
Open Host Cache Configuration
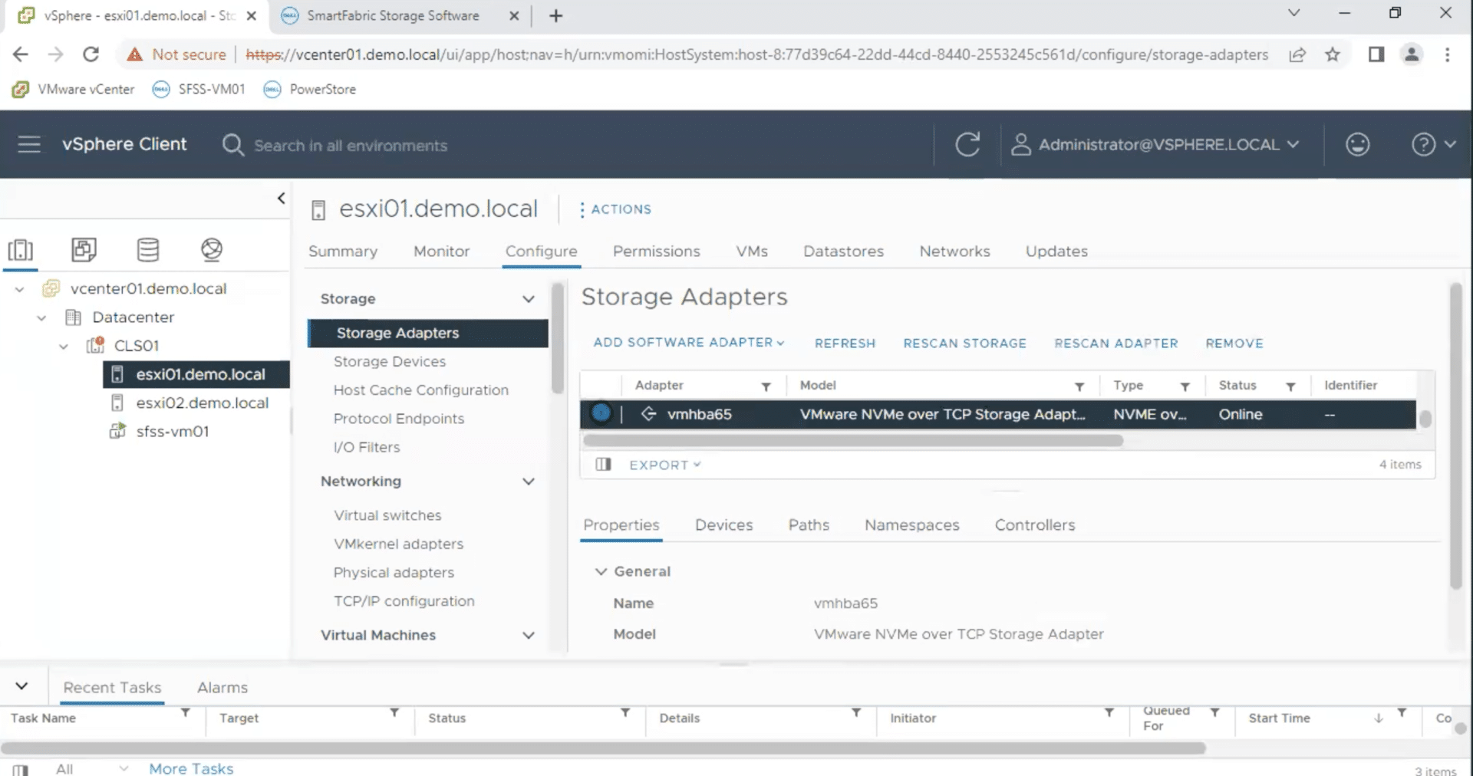[420, 390]
